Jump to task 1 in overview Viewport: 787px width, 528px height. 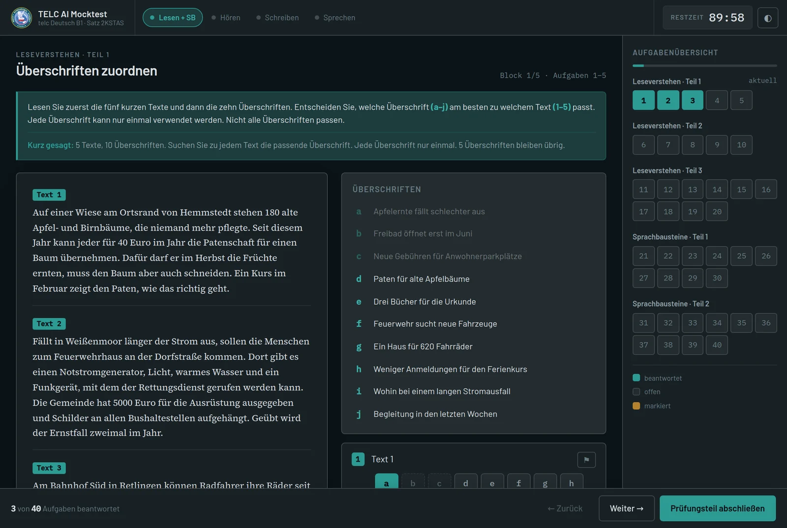(x=643, y=100)
